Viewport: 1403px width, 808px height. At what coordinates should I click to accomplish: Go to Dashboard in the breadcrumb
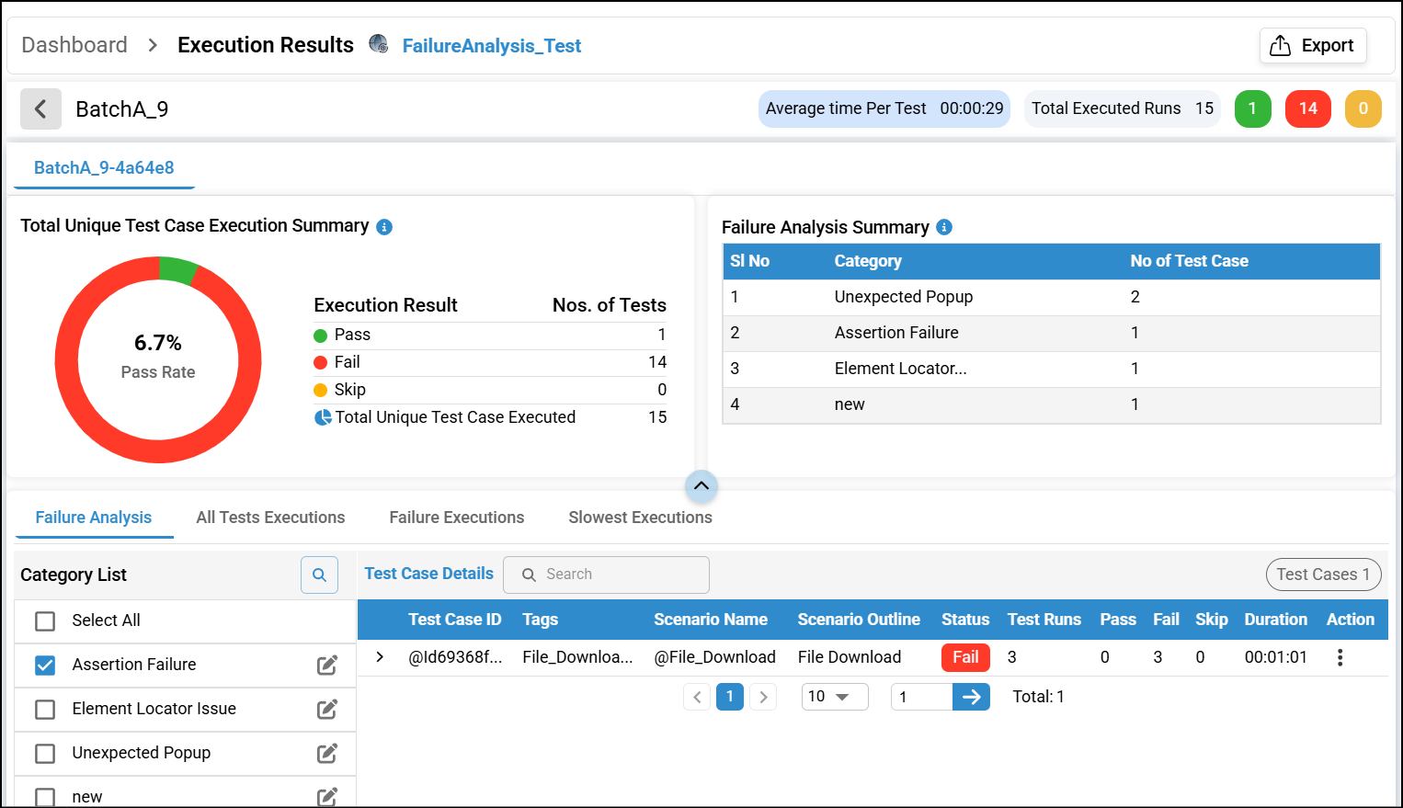click(x=74, y=45)
